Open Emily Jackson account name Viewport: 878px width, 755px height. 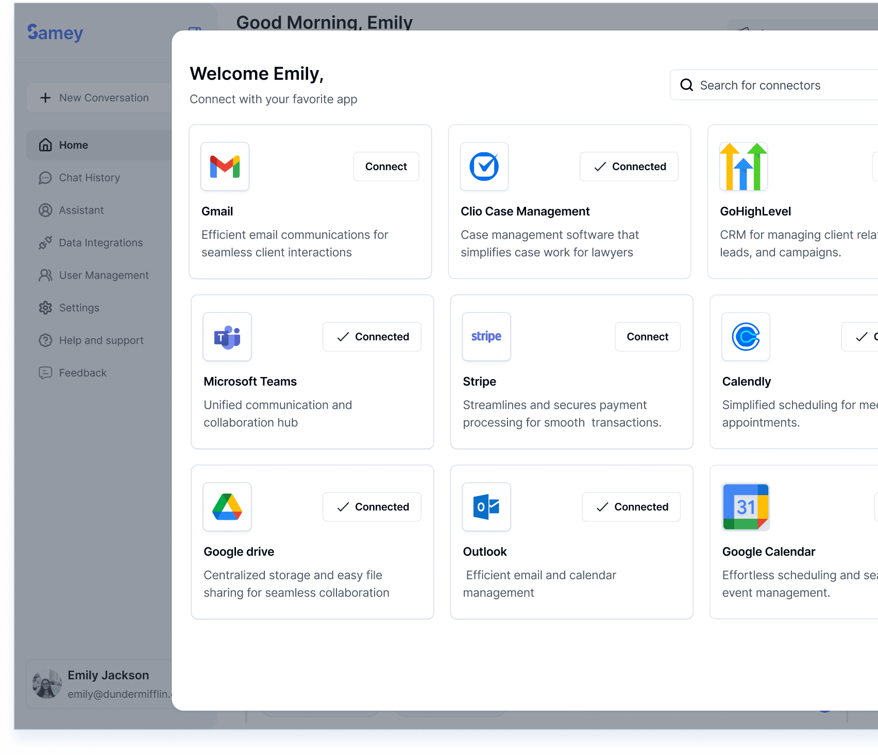pyautogui.click(x=108, y=675)
